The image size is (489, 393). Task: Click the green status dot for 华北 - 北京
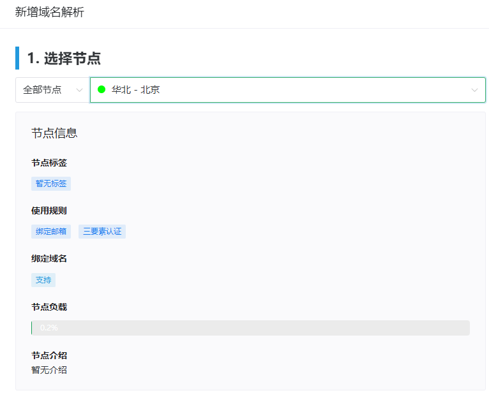[x=102, y=90]
